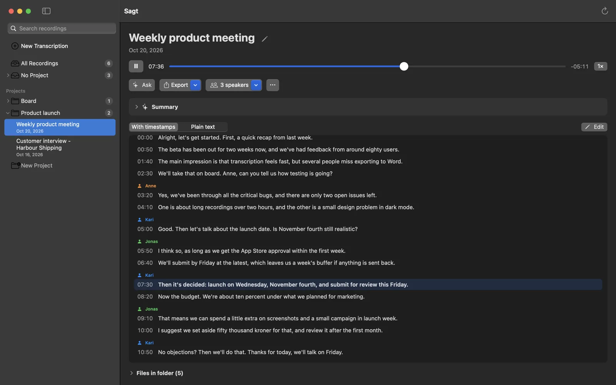Click the refresh icon in title bar

click(604, 11)
